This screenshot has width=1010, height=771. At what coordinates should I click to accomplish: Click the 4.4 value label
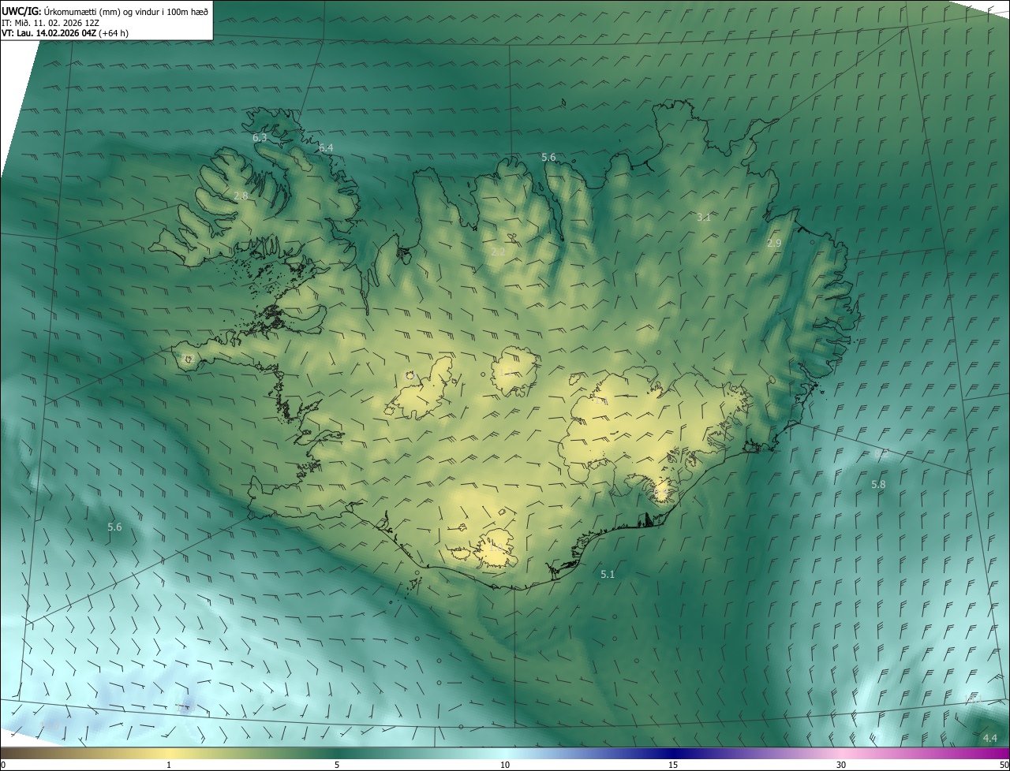990,738
